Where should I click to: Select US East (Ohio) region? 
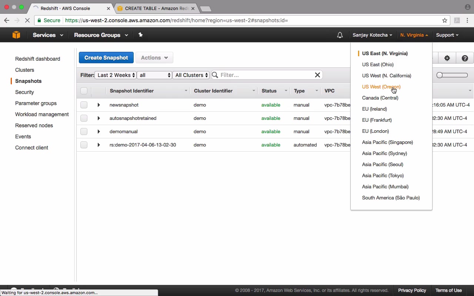(378, 64)
